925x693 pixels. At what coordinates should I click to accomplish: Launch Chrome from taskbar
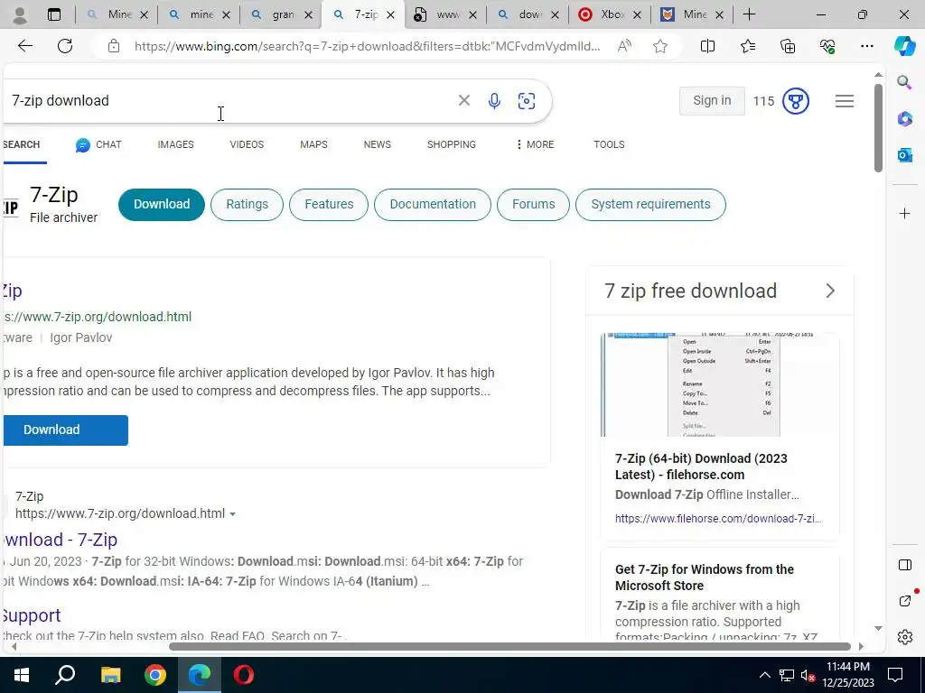click(155, 675)
